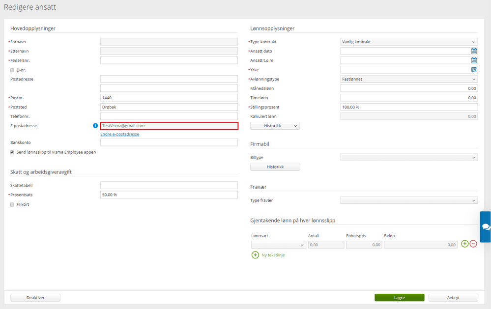Viewport: 491px width, 309px height.
Task: Remove salary line with red minus icon
Action: (473, 244)
